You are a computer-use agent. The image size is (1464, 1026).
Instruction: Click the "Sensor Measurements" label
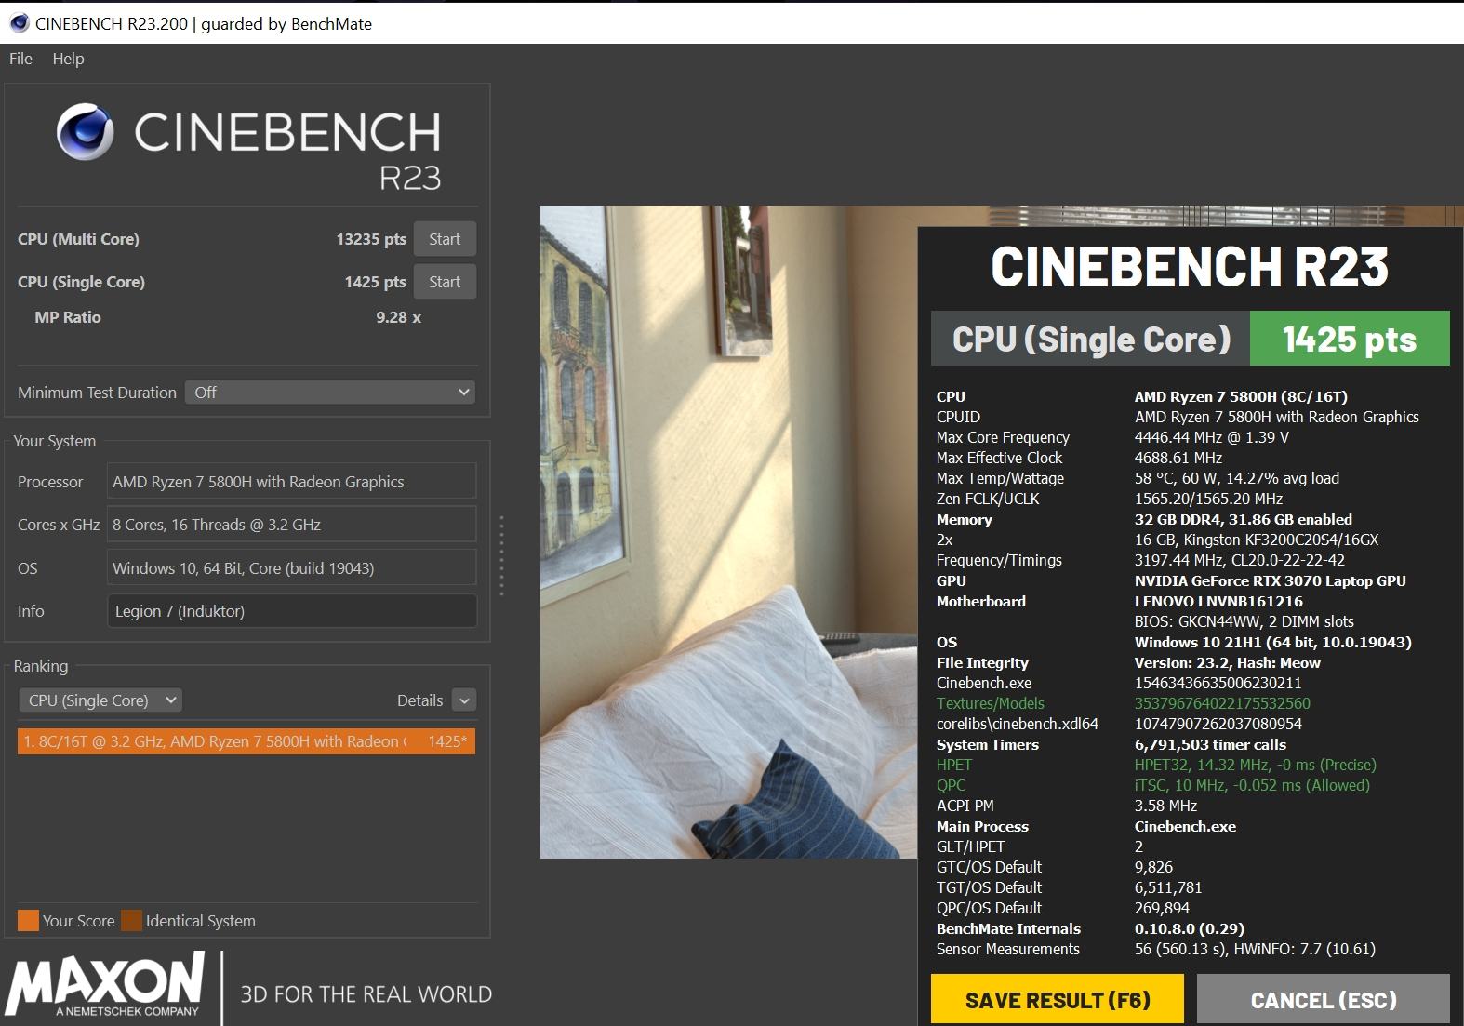point(1008,949)
